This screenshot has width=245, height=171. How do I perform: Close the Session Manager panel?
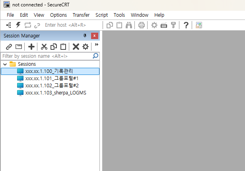(x=95, y=36)
